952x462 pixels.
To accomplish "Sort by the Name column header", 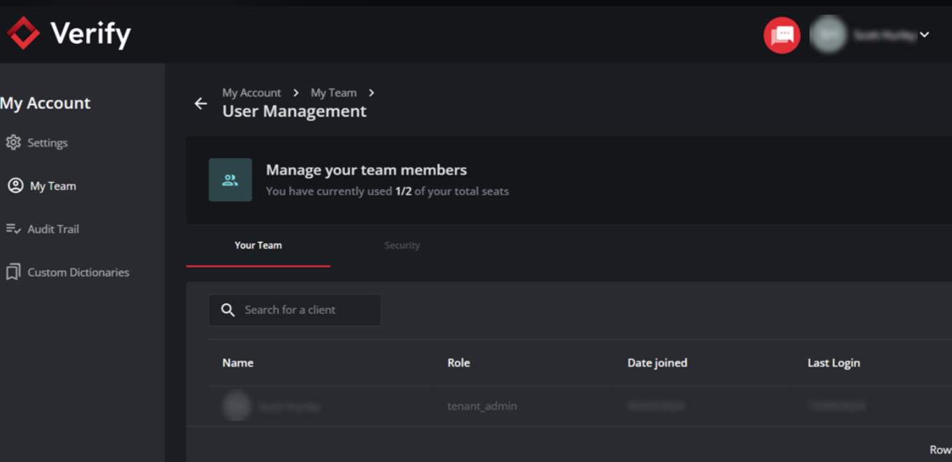I will coord(238,363).
